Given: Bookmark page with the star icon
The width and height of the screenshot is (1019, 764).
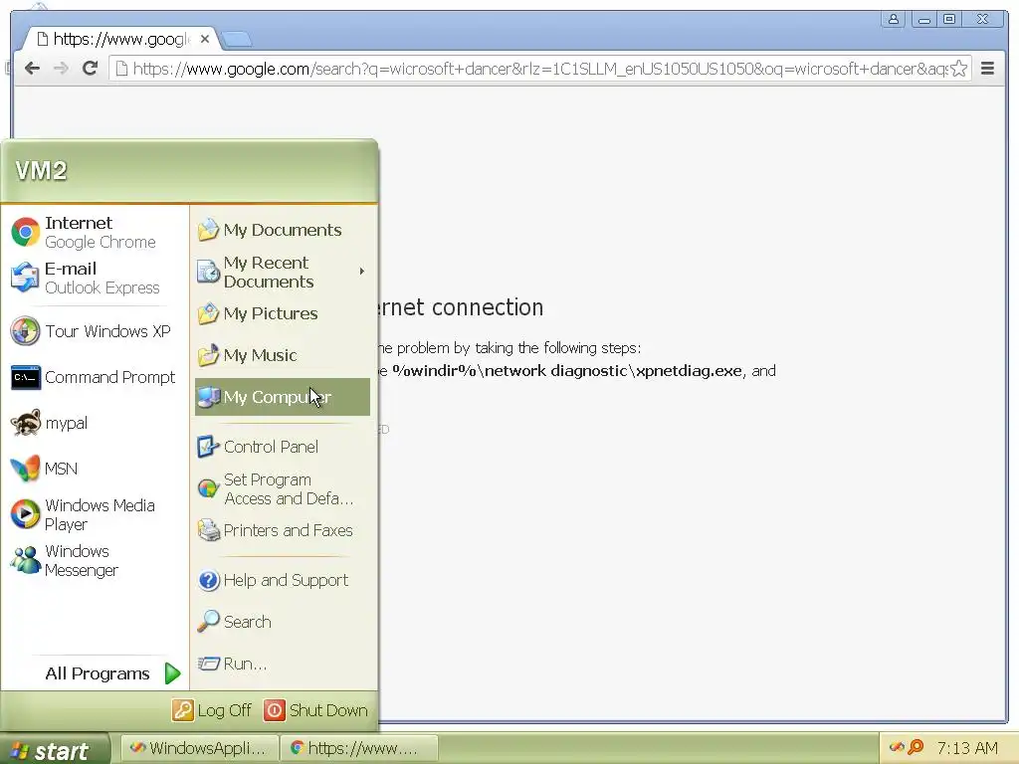Looking at the screenshot, I should pyautogui.click(x=958, y=69).
